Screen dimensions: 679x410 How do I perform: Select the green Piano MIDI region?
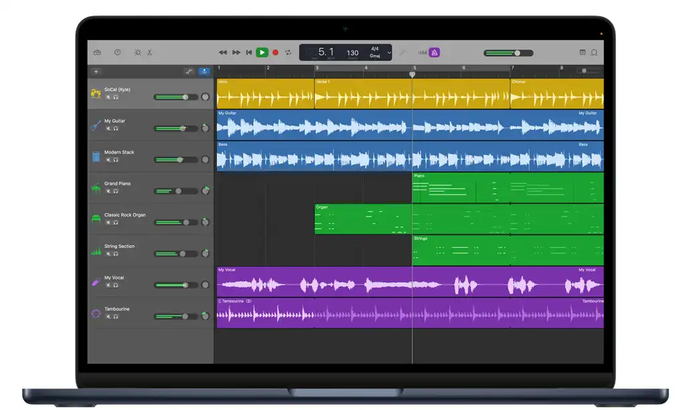[x=508, y=188]
